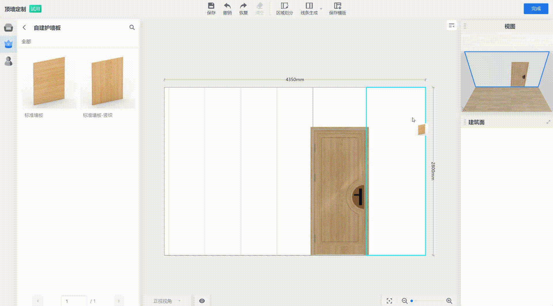The height and width of the screenshot is (306, 553).
Task: Toggle the eye visibility button
Action: [x=202, y=301]
